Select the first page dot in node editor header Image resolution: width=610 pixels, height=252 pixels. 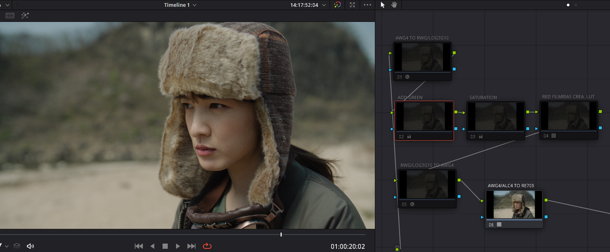tap(568, 5)
